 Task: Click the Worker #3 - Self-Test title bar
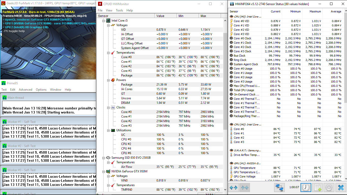point(48,170)
